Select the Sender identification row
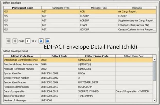This screenshot has width=160, height=105. point(78,82)
